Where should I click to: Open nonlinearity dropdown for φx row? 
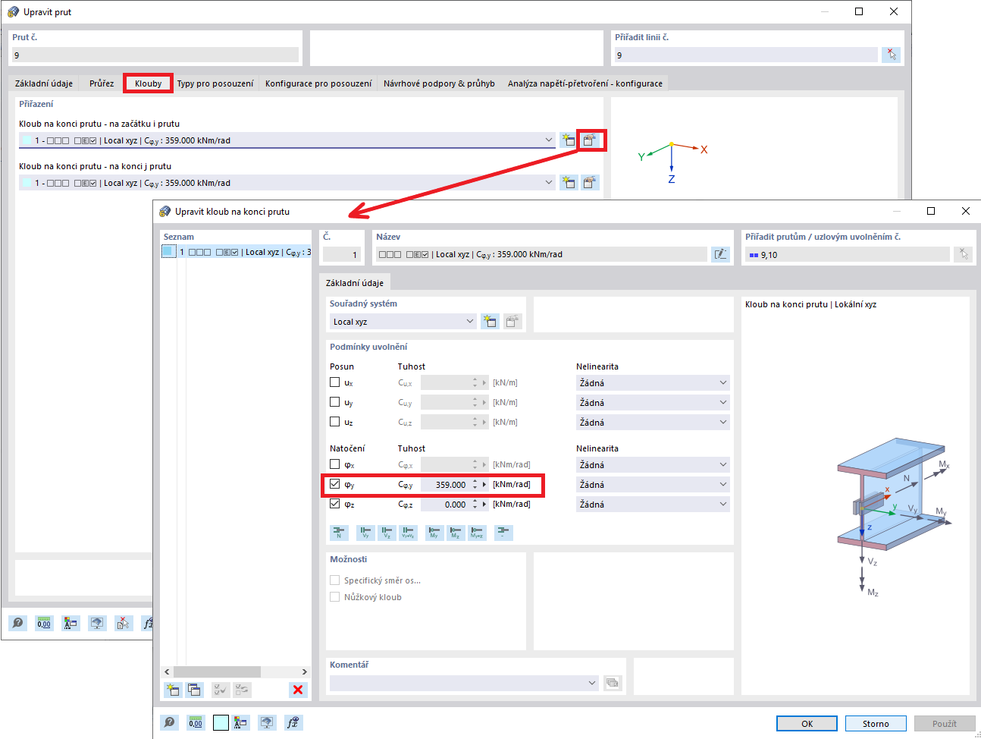(x=653, y=464)
